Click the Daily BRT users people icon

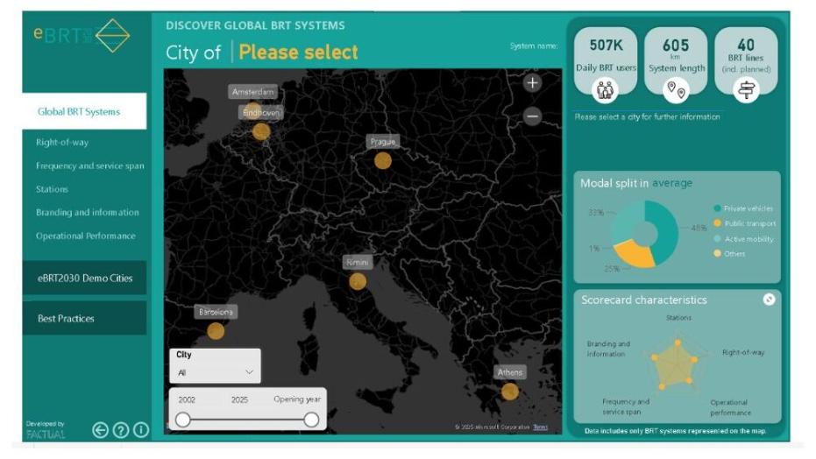pyautogui.click(x=607, y=88)
